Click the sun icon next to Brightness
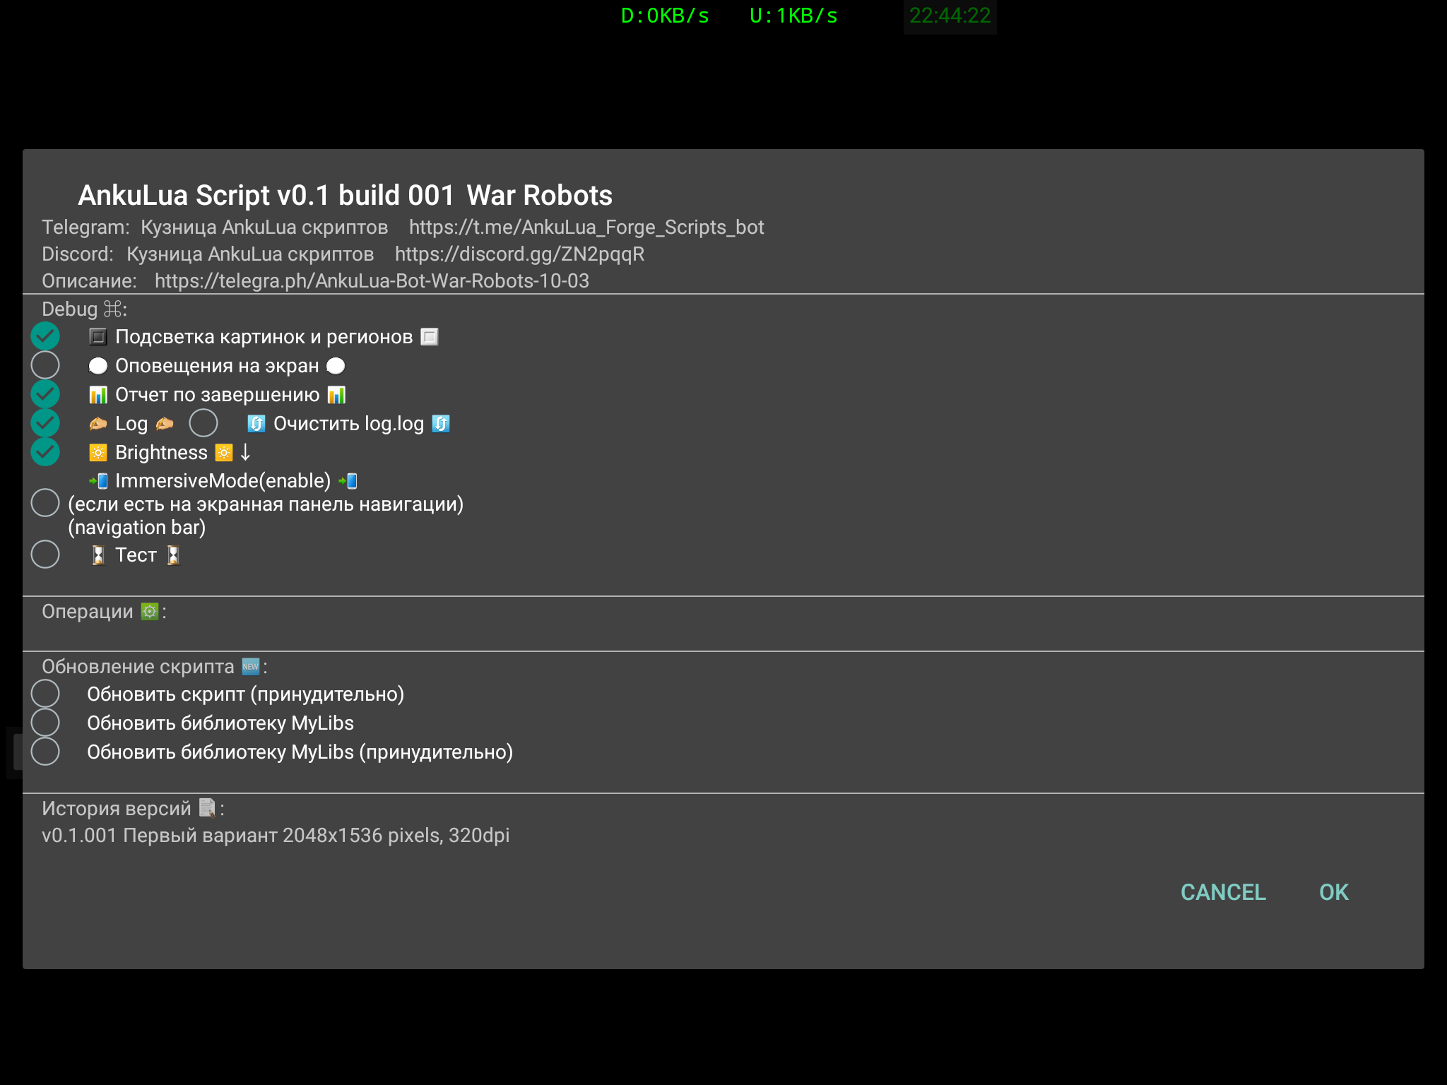1447x1085 pixels. [x=98, y=453]
